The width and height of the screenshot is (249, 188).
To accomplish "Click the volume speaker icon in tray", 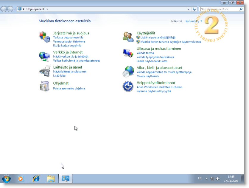I will pos(218,179).
